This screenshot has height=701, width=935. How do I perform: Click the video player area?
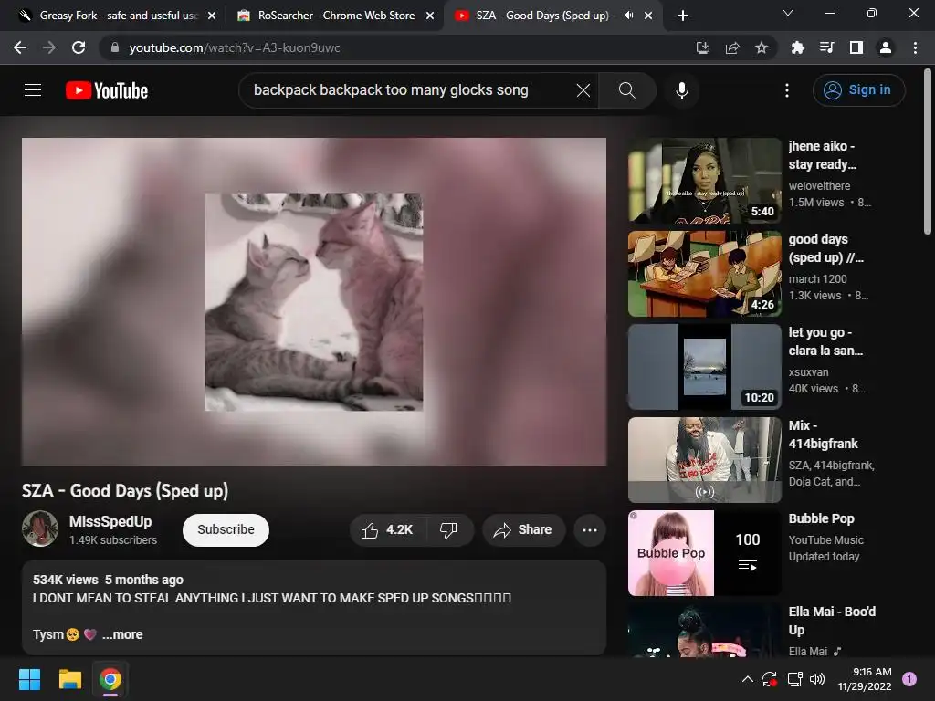(x=314, y=301)
